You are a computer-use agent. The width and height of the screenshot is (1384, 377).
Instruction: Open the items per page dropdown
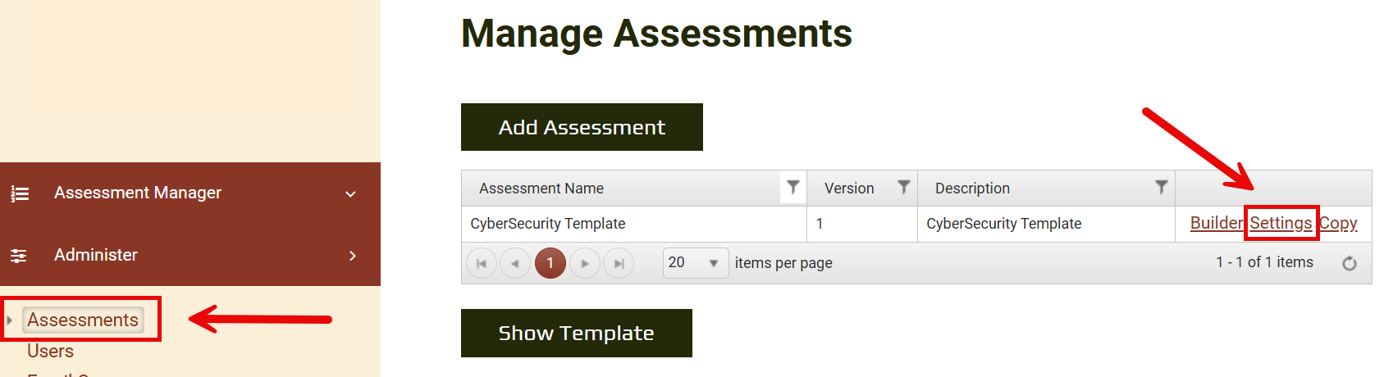(x=713, y=263)
